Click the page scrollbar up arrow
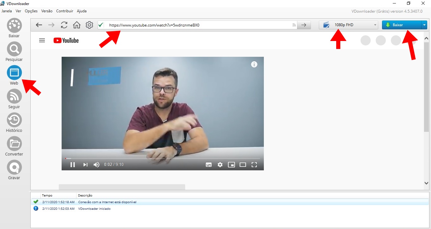431x229 pixels. [426, 38]
